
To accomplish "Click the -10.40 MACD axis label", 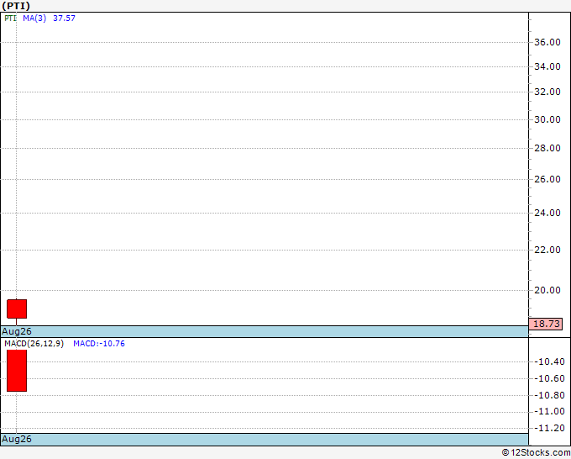I will pyautogui.click(x=549, y=361).
